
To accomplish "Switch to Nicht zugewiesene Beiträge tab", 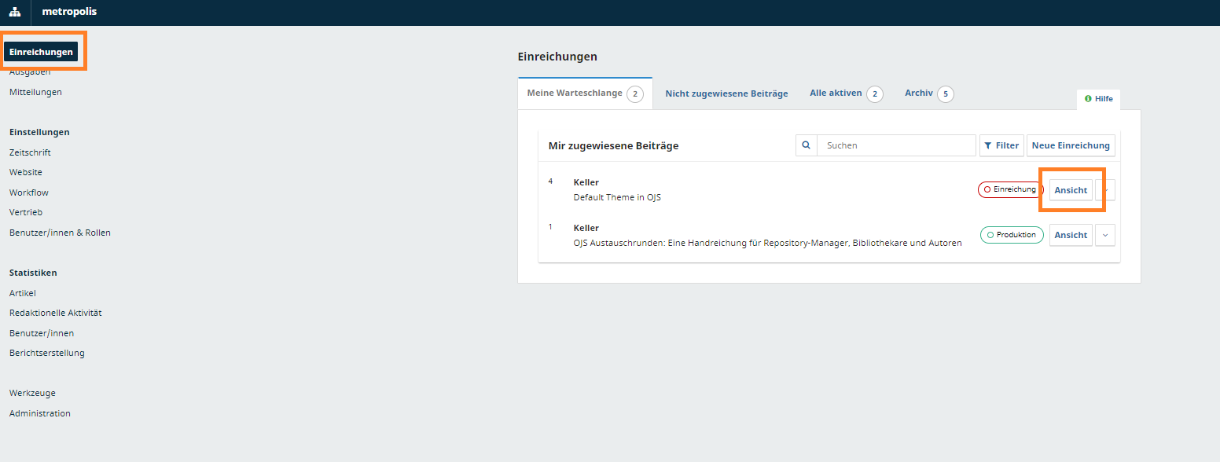I will [x=726, y=93].
